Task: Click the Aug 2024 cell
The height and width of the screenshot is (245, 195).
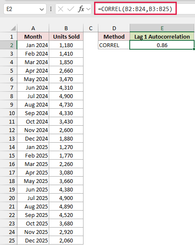Action: tap(33, 104)
